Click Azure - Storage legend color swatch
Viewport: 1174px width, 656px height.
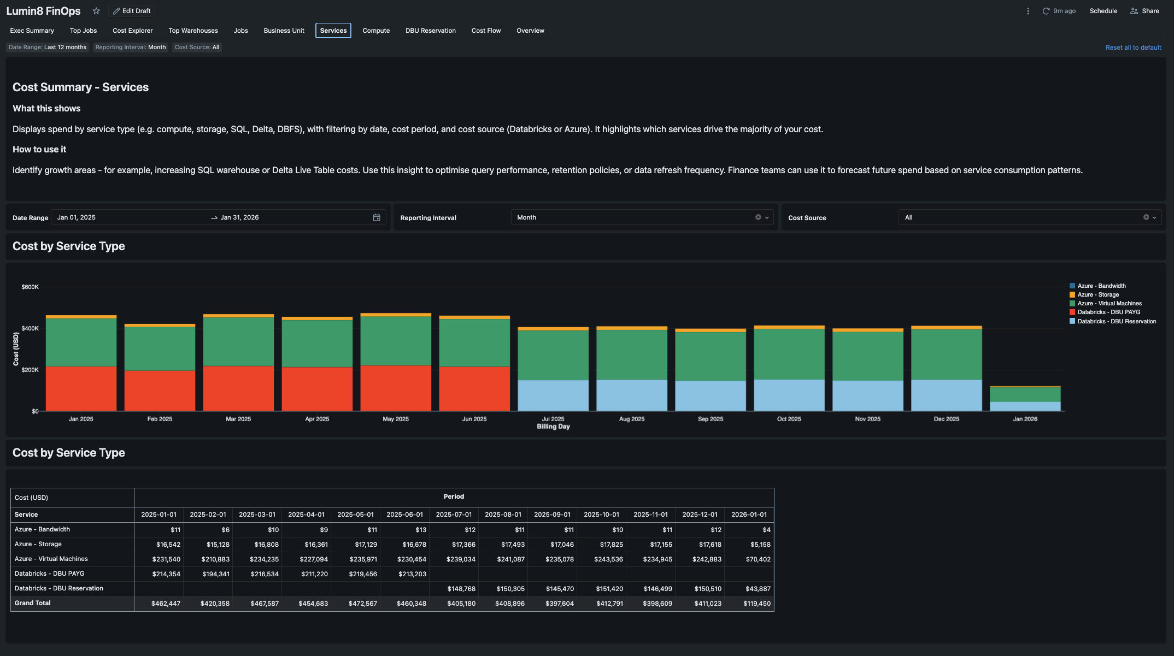(1072, 295)
